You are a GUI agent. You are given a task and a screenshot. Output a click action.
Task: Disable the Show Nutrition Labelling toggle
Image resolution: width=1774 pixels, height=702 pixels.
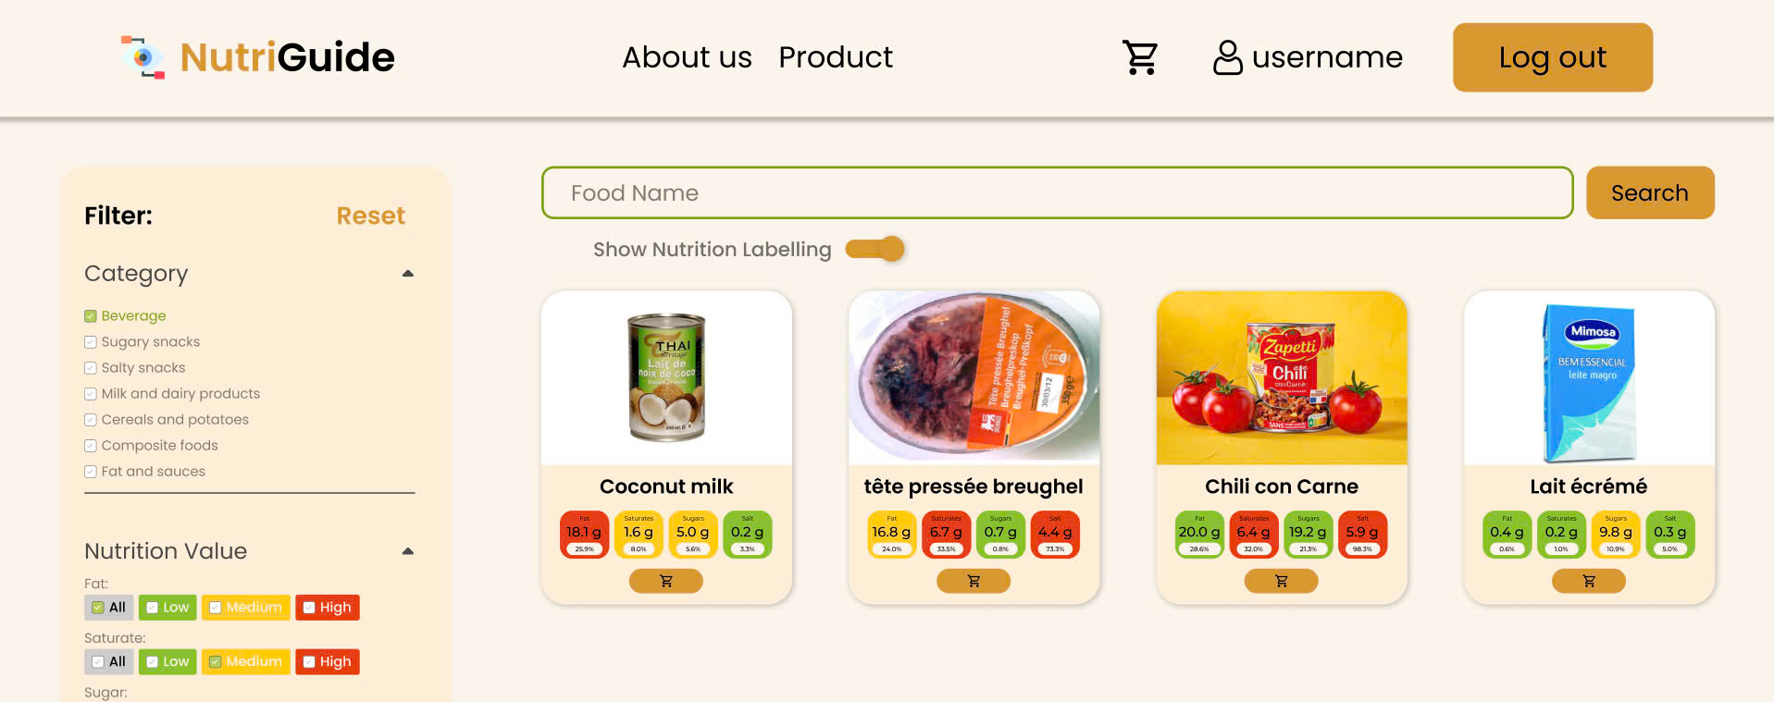point(875,249)
